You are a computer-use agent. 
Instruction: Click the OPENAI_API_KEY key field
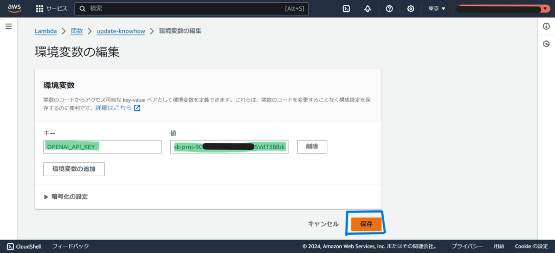102,147
